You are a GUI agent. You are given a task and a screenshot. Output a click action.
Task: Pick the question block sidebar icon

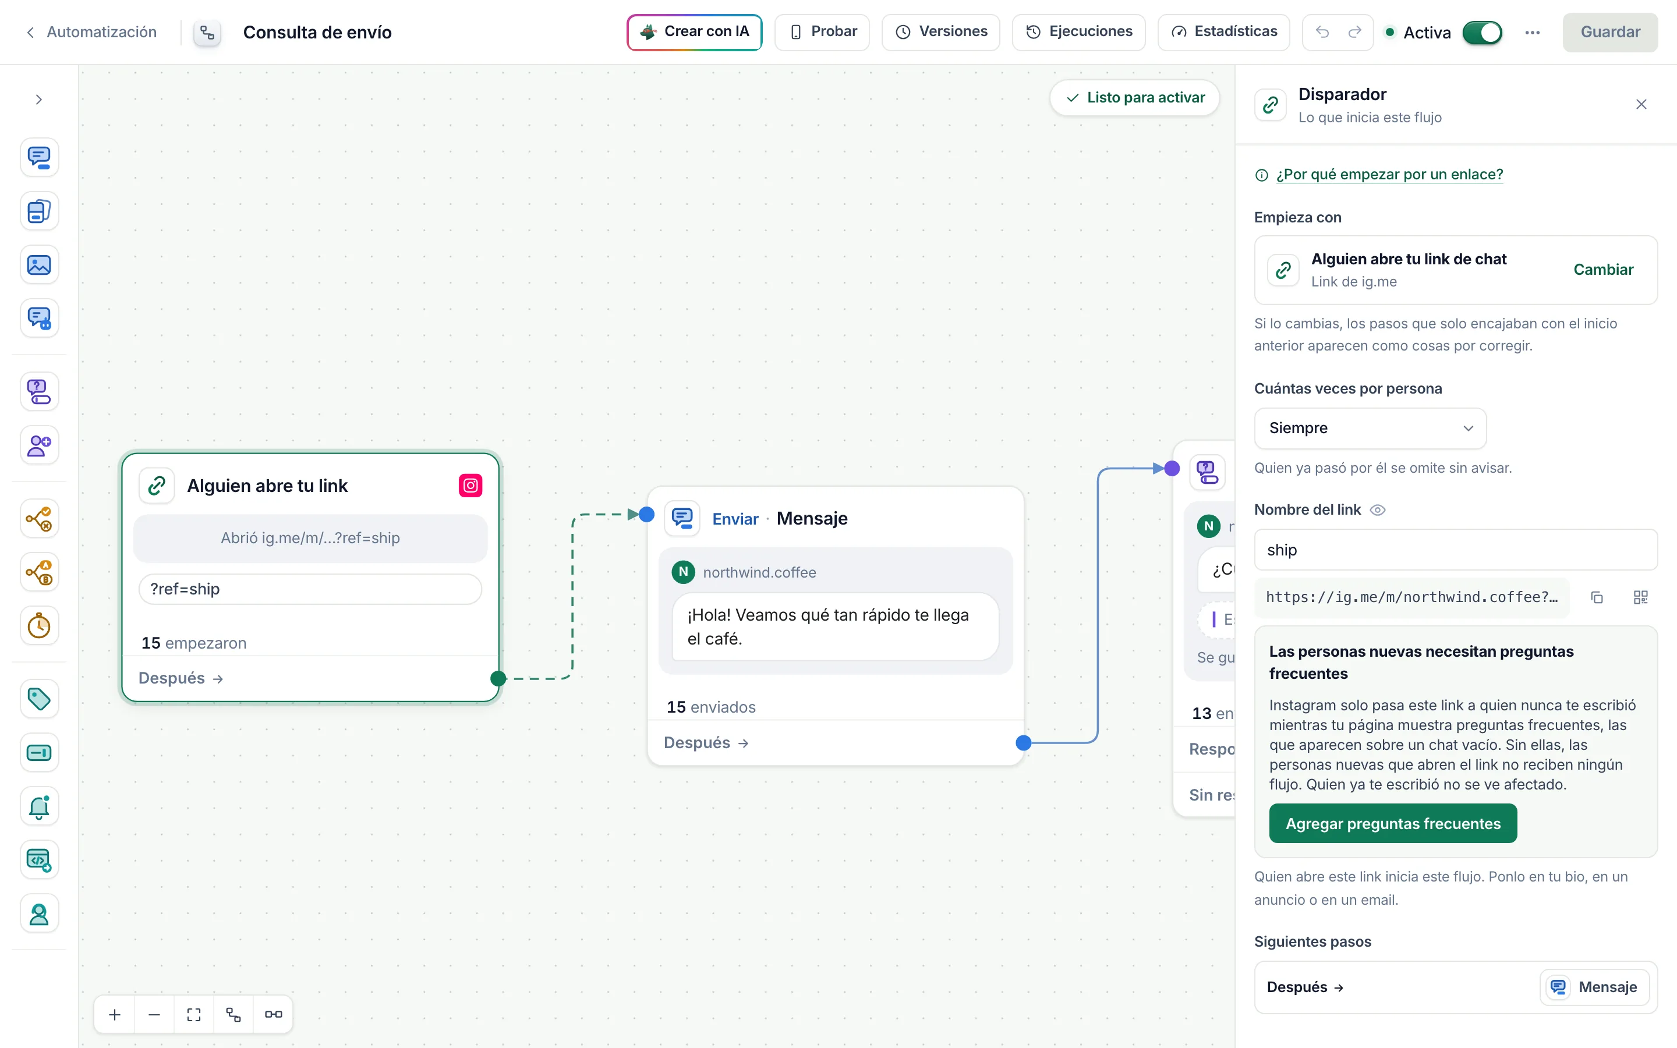click(39, 392)
